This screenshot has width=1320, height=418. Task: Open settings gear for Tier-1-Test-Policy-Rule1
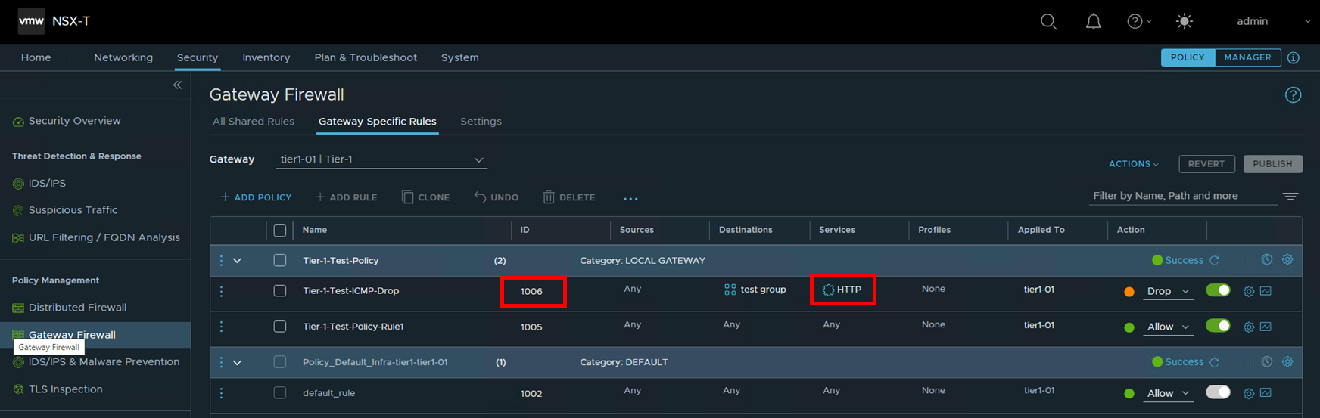tap(1249, 327)
